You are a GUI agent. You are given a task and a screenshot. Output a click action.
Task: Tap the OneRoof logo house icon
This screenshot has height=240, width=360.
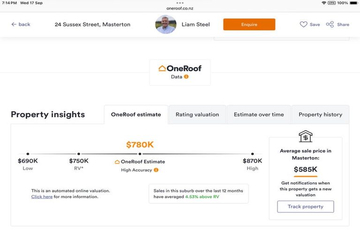click(x=162, y=68)
